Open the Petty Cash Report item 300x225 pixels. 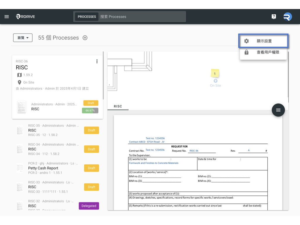point(43,168)
